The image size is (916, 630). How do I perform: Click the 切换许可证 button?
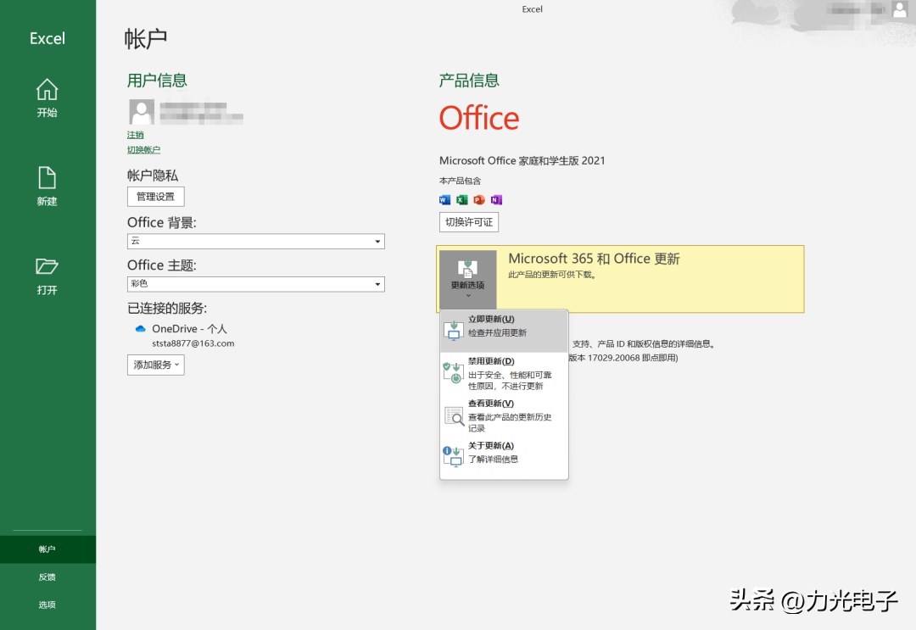pyautogui.click(x=469, y=222)
